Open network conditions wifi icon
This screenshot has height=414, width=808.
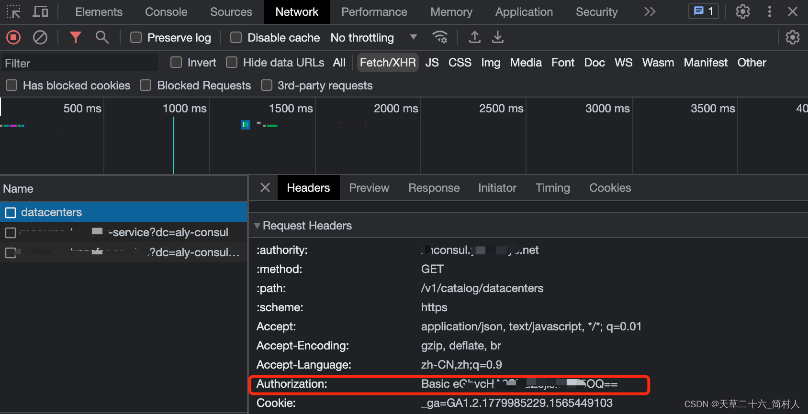tap(440, 37)
